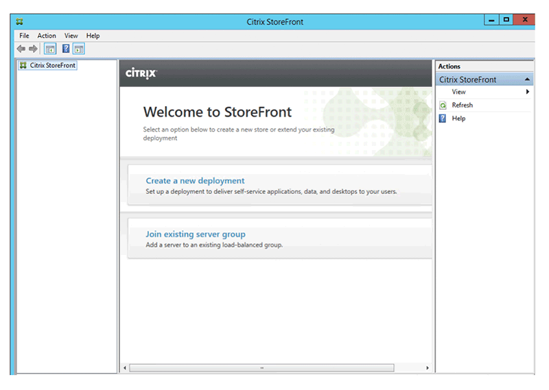
Task: Click View in the Actions pane
Action: [x=458, y=92]
